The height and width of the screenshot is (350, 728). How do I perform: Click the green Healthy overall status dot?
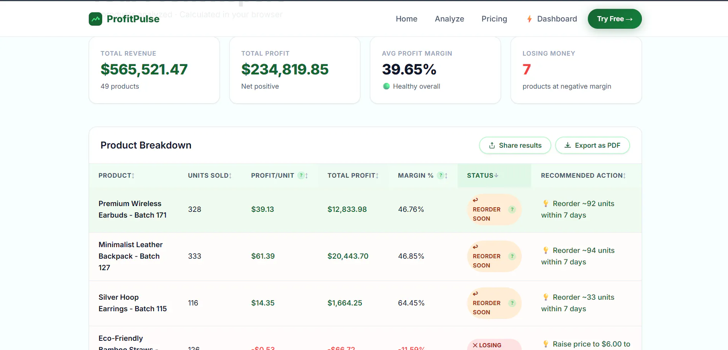(x=386, y=86)
